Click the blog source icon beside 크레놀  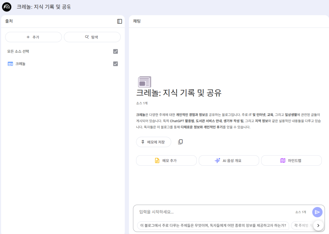coord(10,63)
